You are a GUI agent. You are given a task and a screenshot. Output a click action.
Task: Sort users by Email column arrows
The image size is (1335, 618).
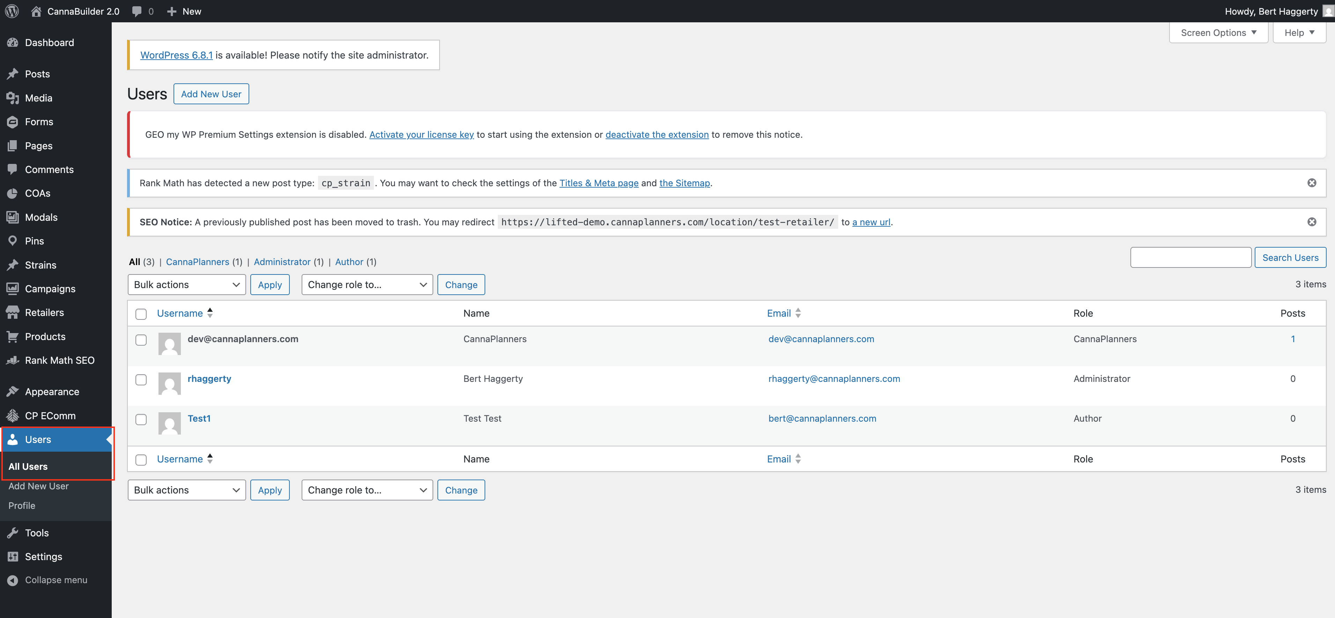(x=798, y=313)
